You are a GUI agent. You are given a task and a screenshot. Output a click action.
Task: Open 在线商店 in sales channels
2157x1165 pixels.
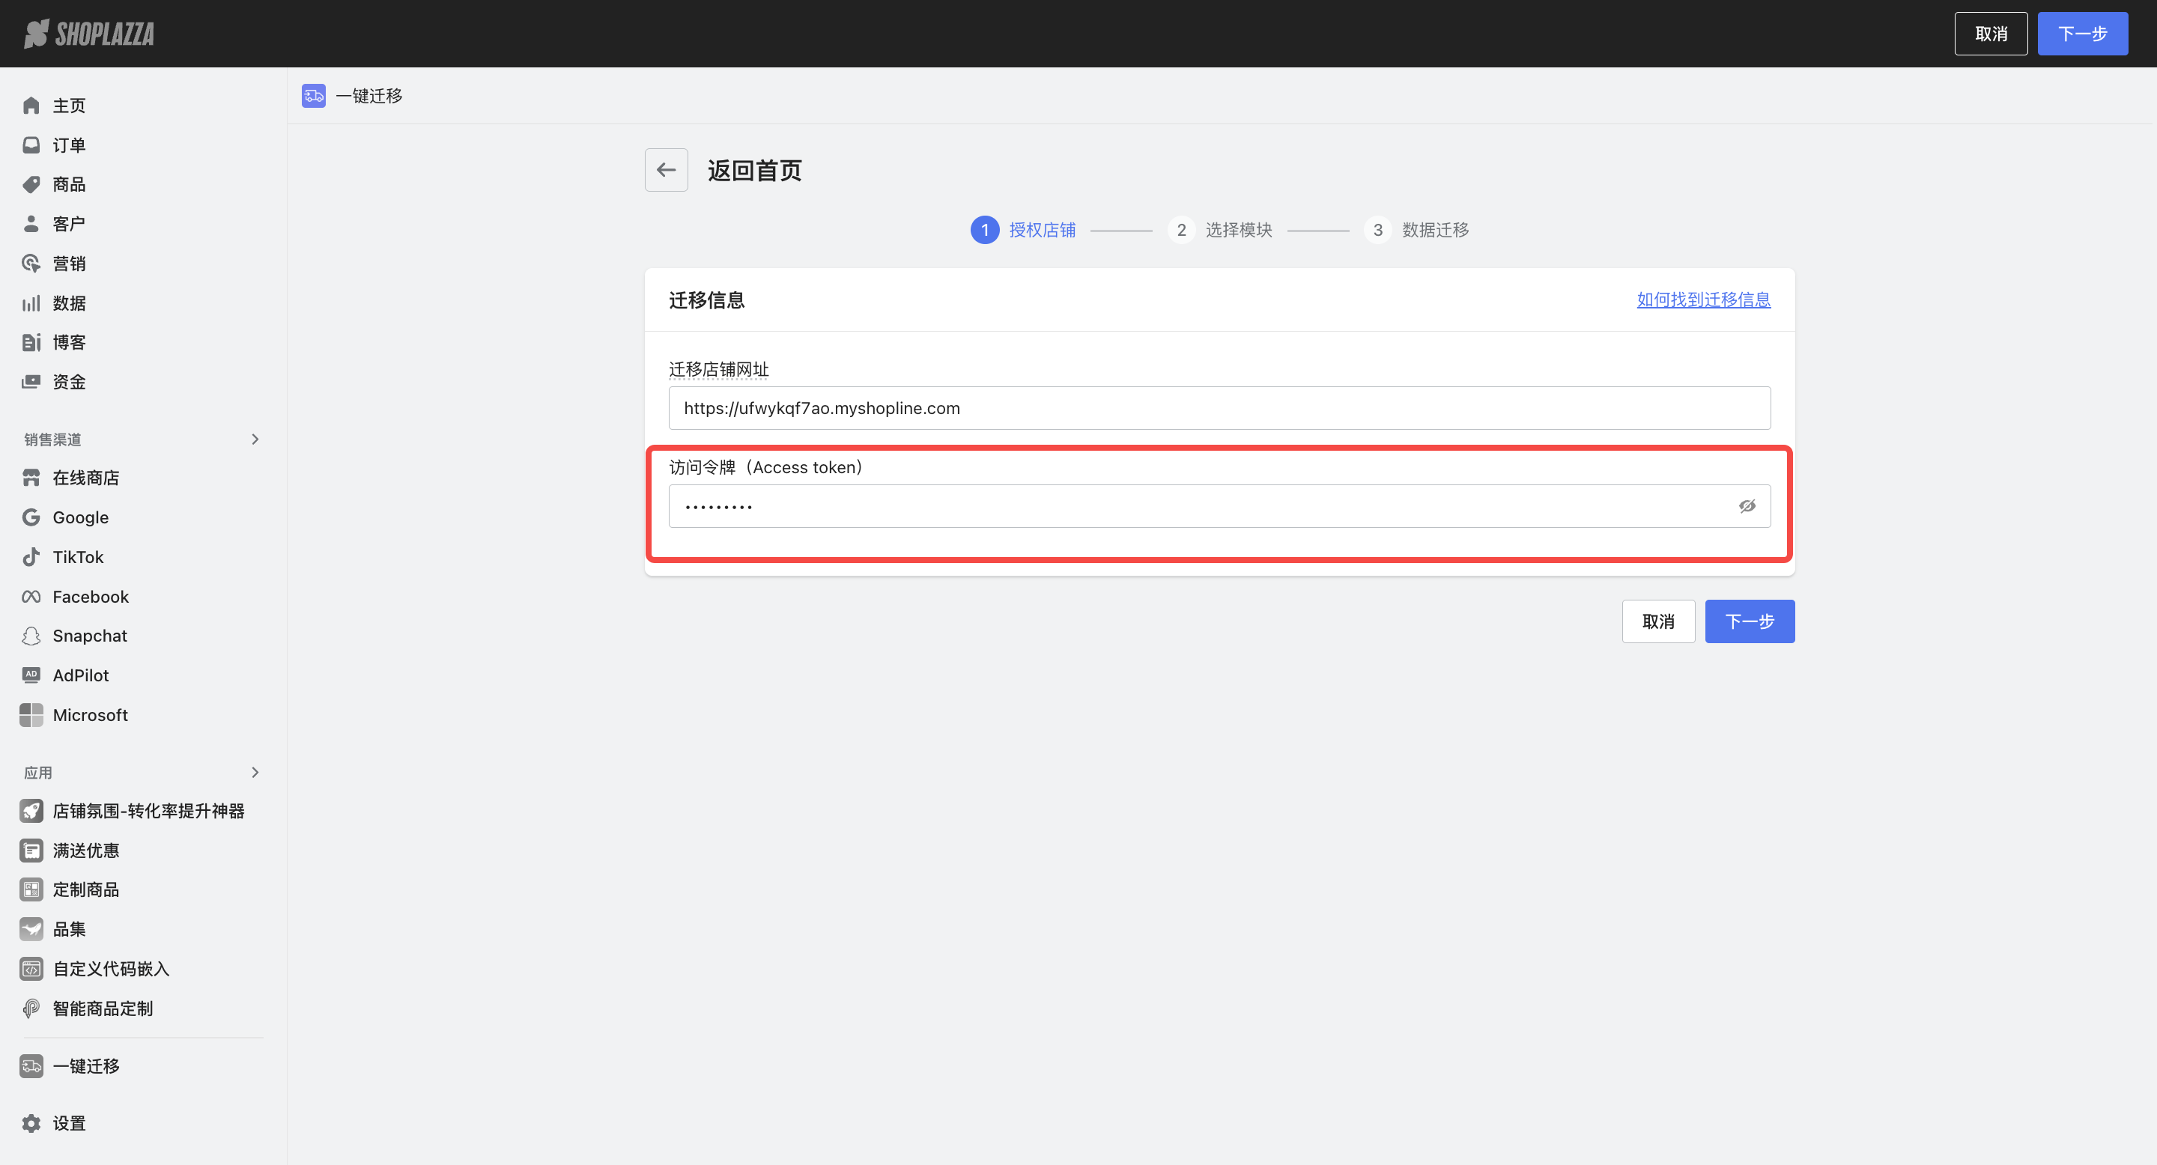click(85, 478)
